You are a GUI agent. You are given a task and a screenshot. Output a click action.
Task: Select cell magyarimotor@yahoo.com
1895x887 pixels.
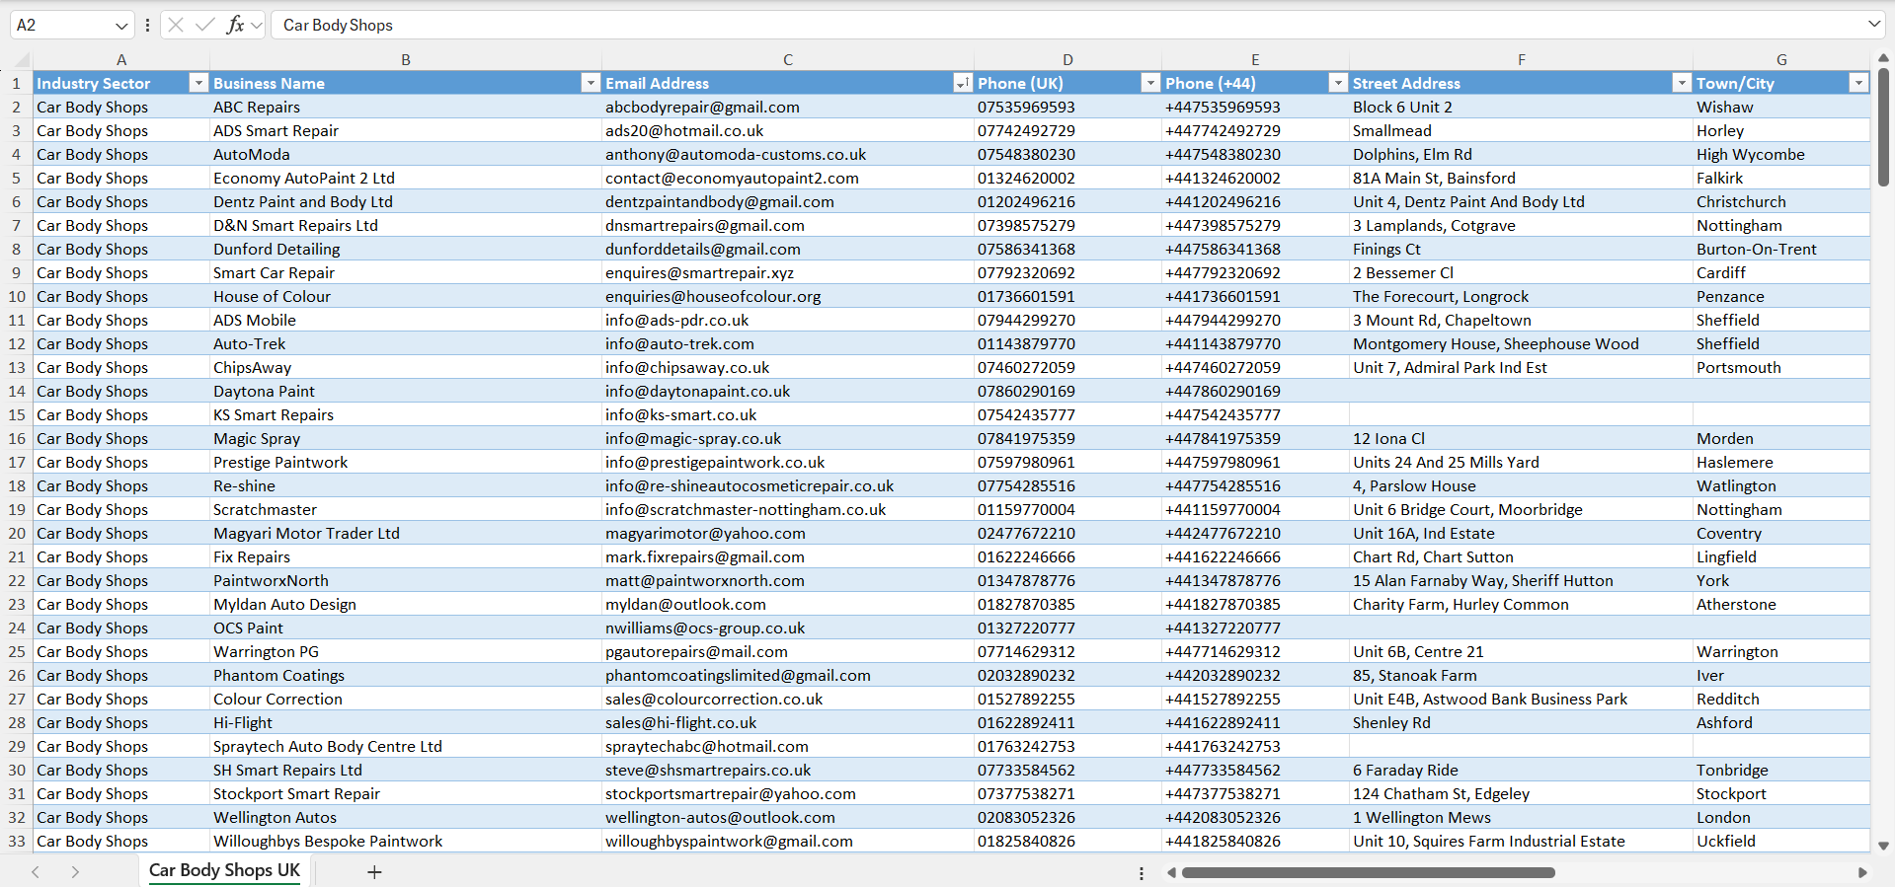[788, 533]
